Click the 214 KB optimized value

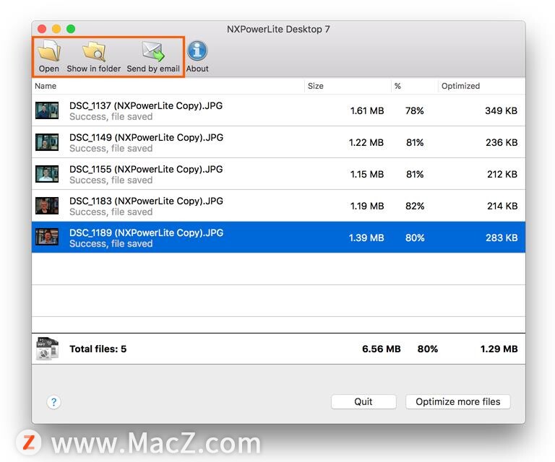502,206
